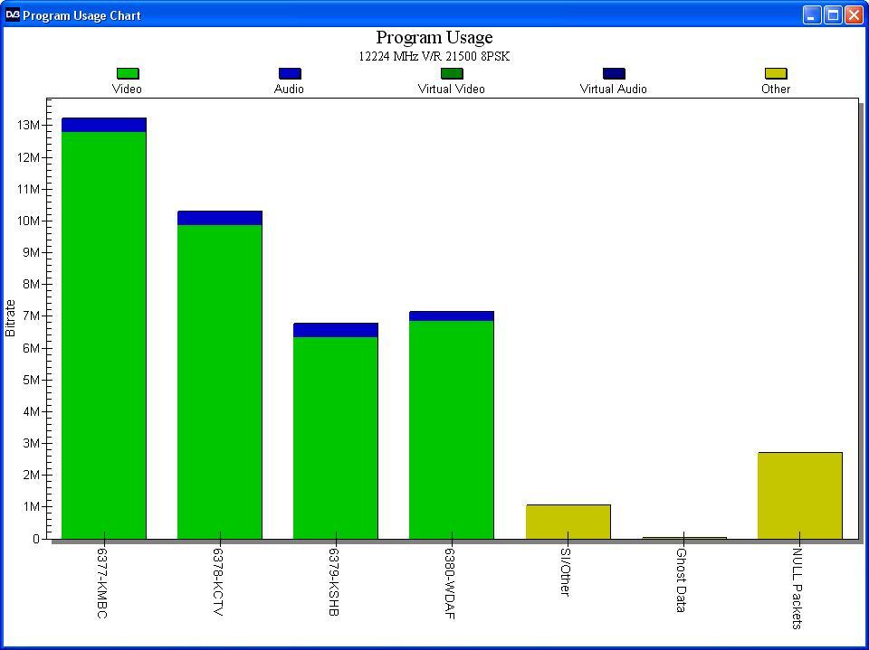
Task: Click the blue audio segment atop 6377-KMBC
Action: [104, 125]
